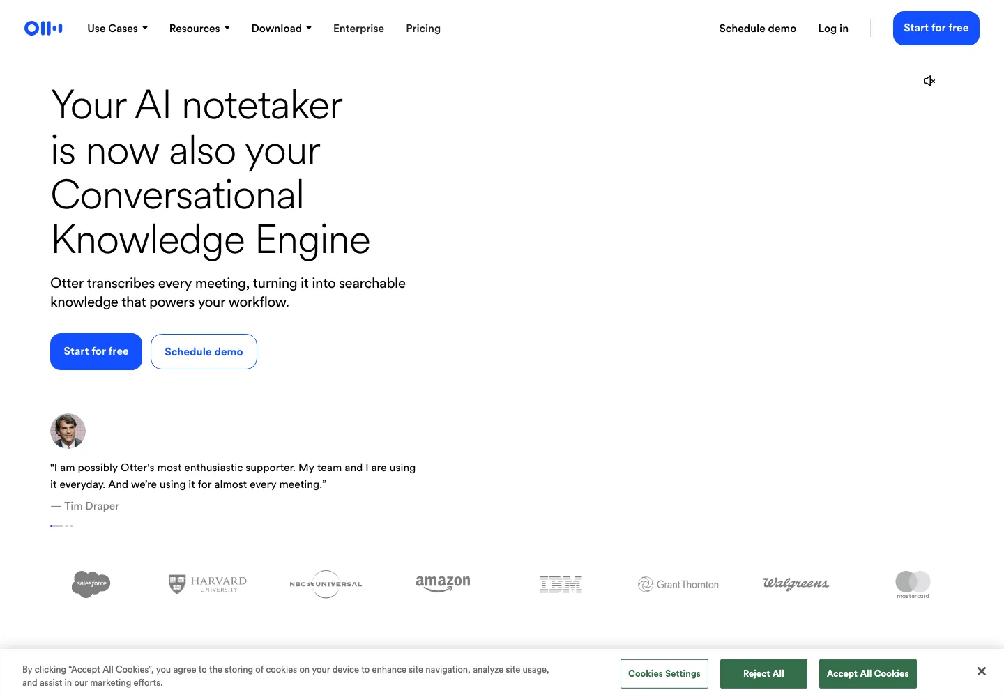The width and height of the screenshot is (1004, 697).
Task: Click the Mastercard logo
Action: pyautogui.click(x=913, y=584)
